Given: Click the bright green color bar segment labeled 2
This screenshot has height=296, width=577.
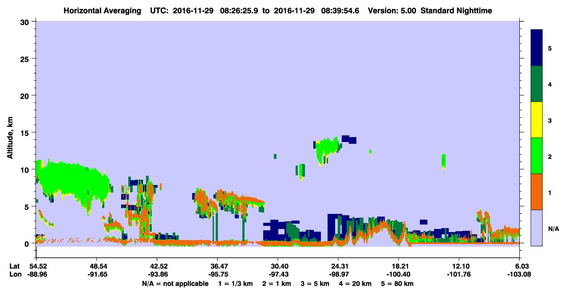Looking at the screenshot, I should coord(537,156).
